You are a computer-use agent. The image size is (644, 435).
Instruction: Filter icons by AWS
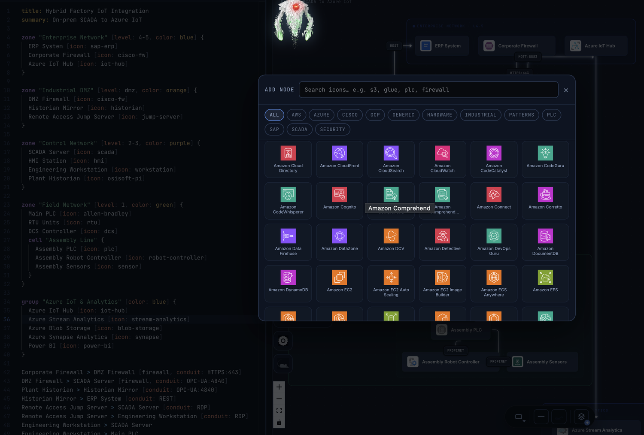point(296,115)
